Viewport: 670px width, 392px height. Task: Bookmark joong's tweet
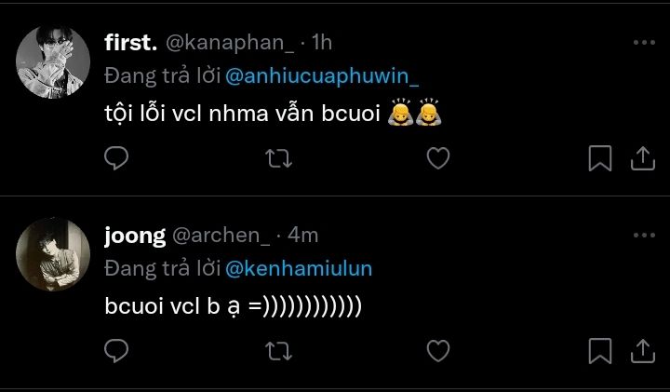tap(601, 350)
